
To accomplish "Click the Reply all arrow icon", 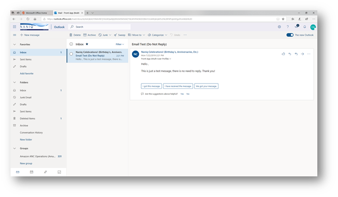I will pos(296,54).
